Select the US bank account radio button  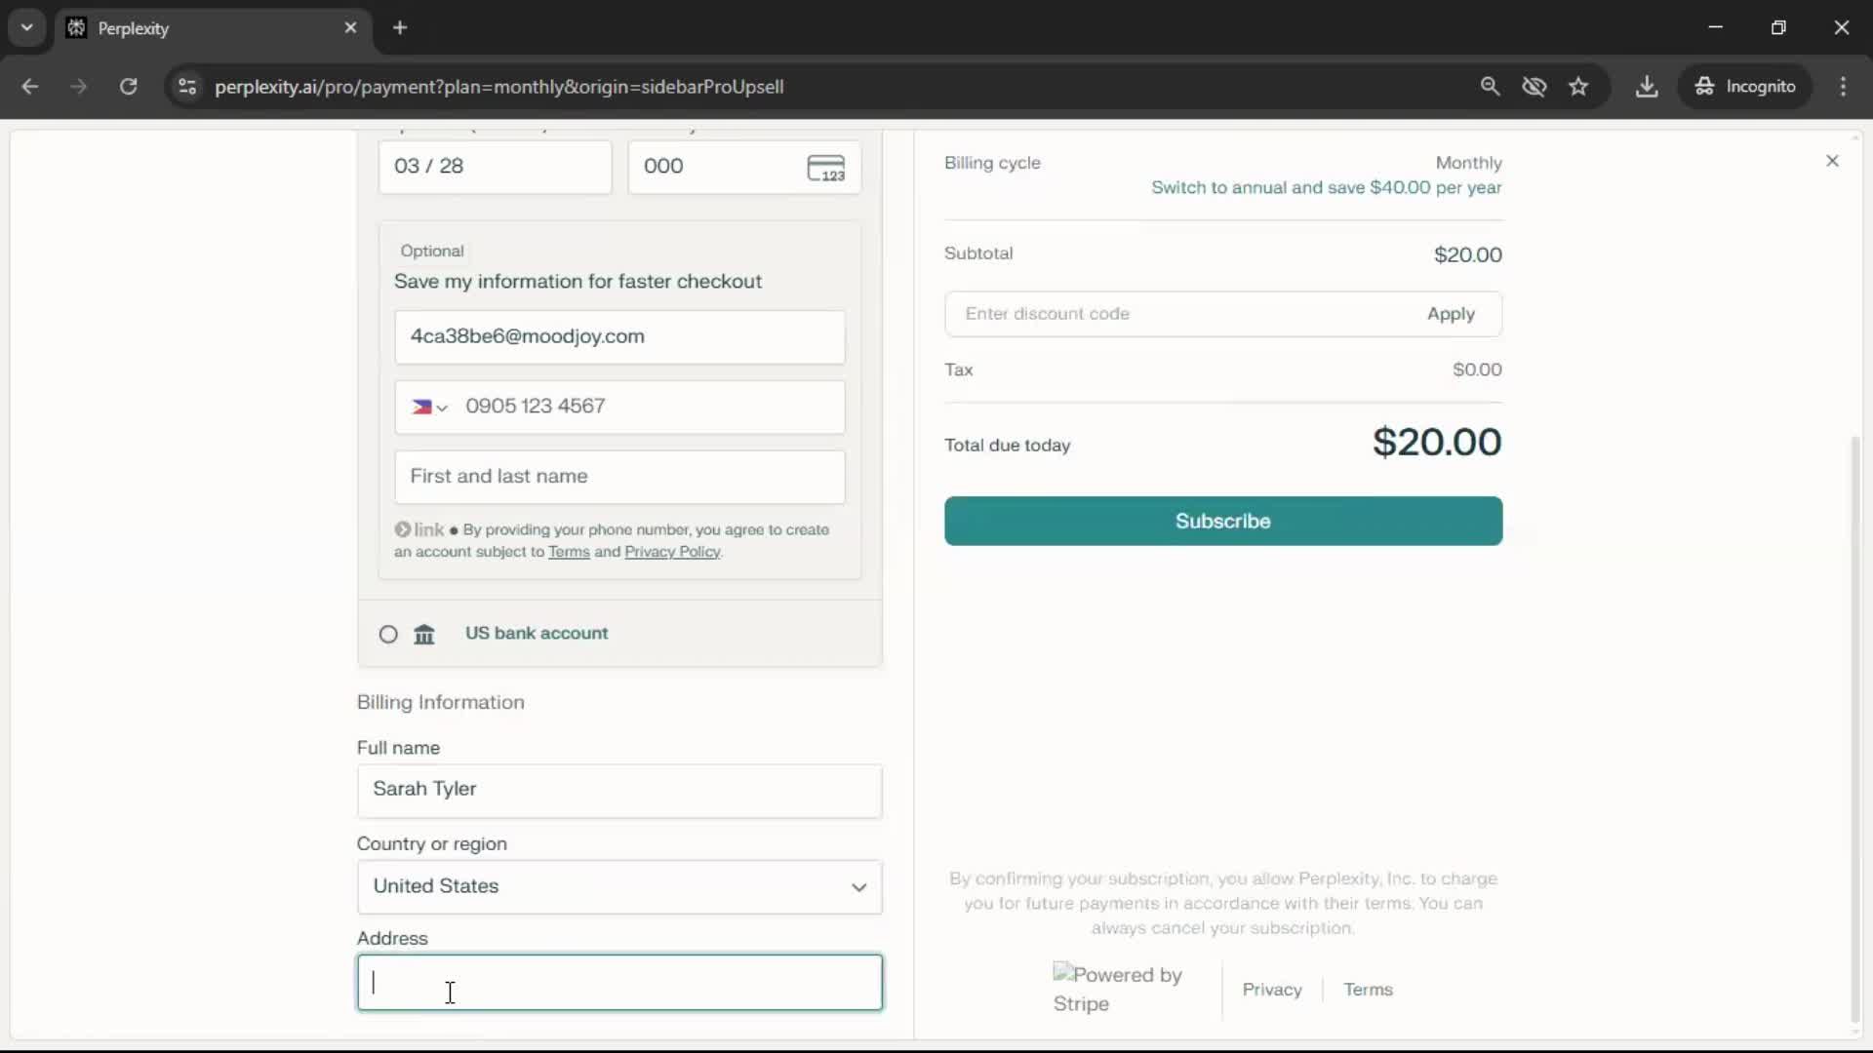click(388, 635)
